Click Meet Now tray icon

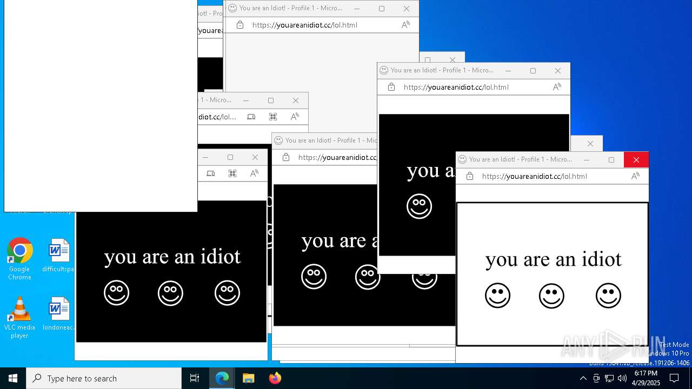click(596, 378)
